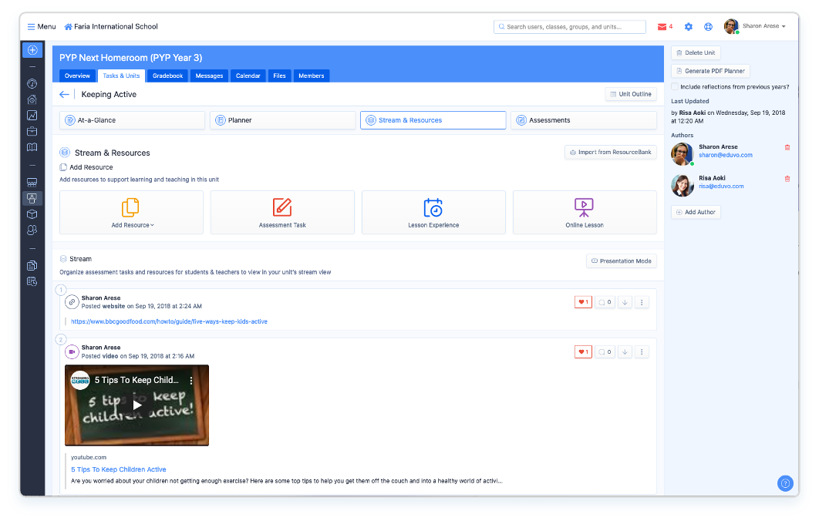The height and width of the screenshot is (521, 819).
Task: Remove Risa Aoki using red trash icon
Action: point(787,178)
